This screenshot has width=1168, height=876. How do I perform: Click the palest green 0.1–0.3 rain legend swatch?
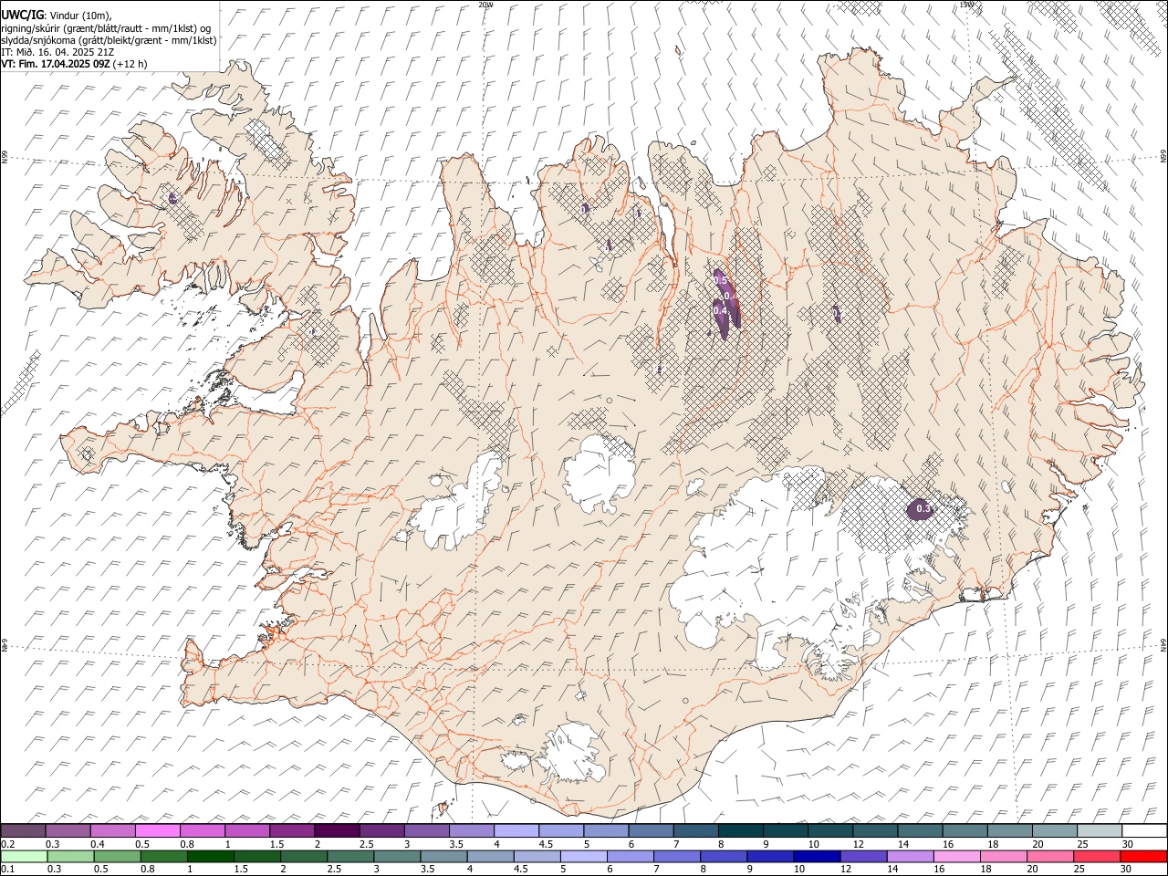coord(25,856)
